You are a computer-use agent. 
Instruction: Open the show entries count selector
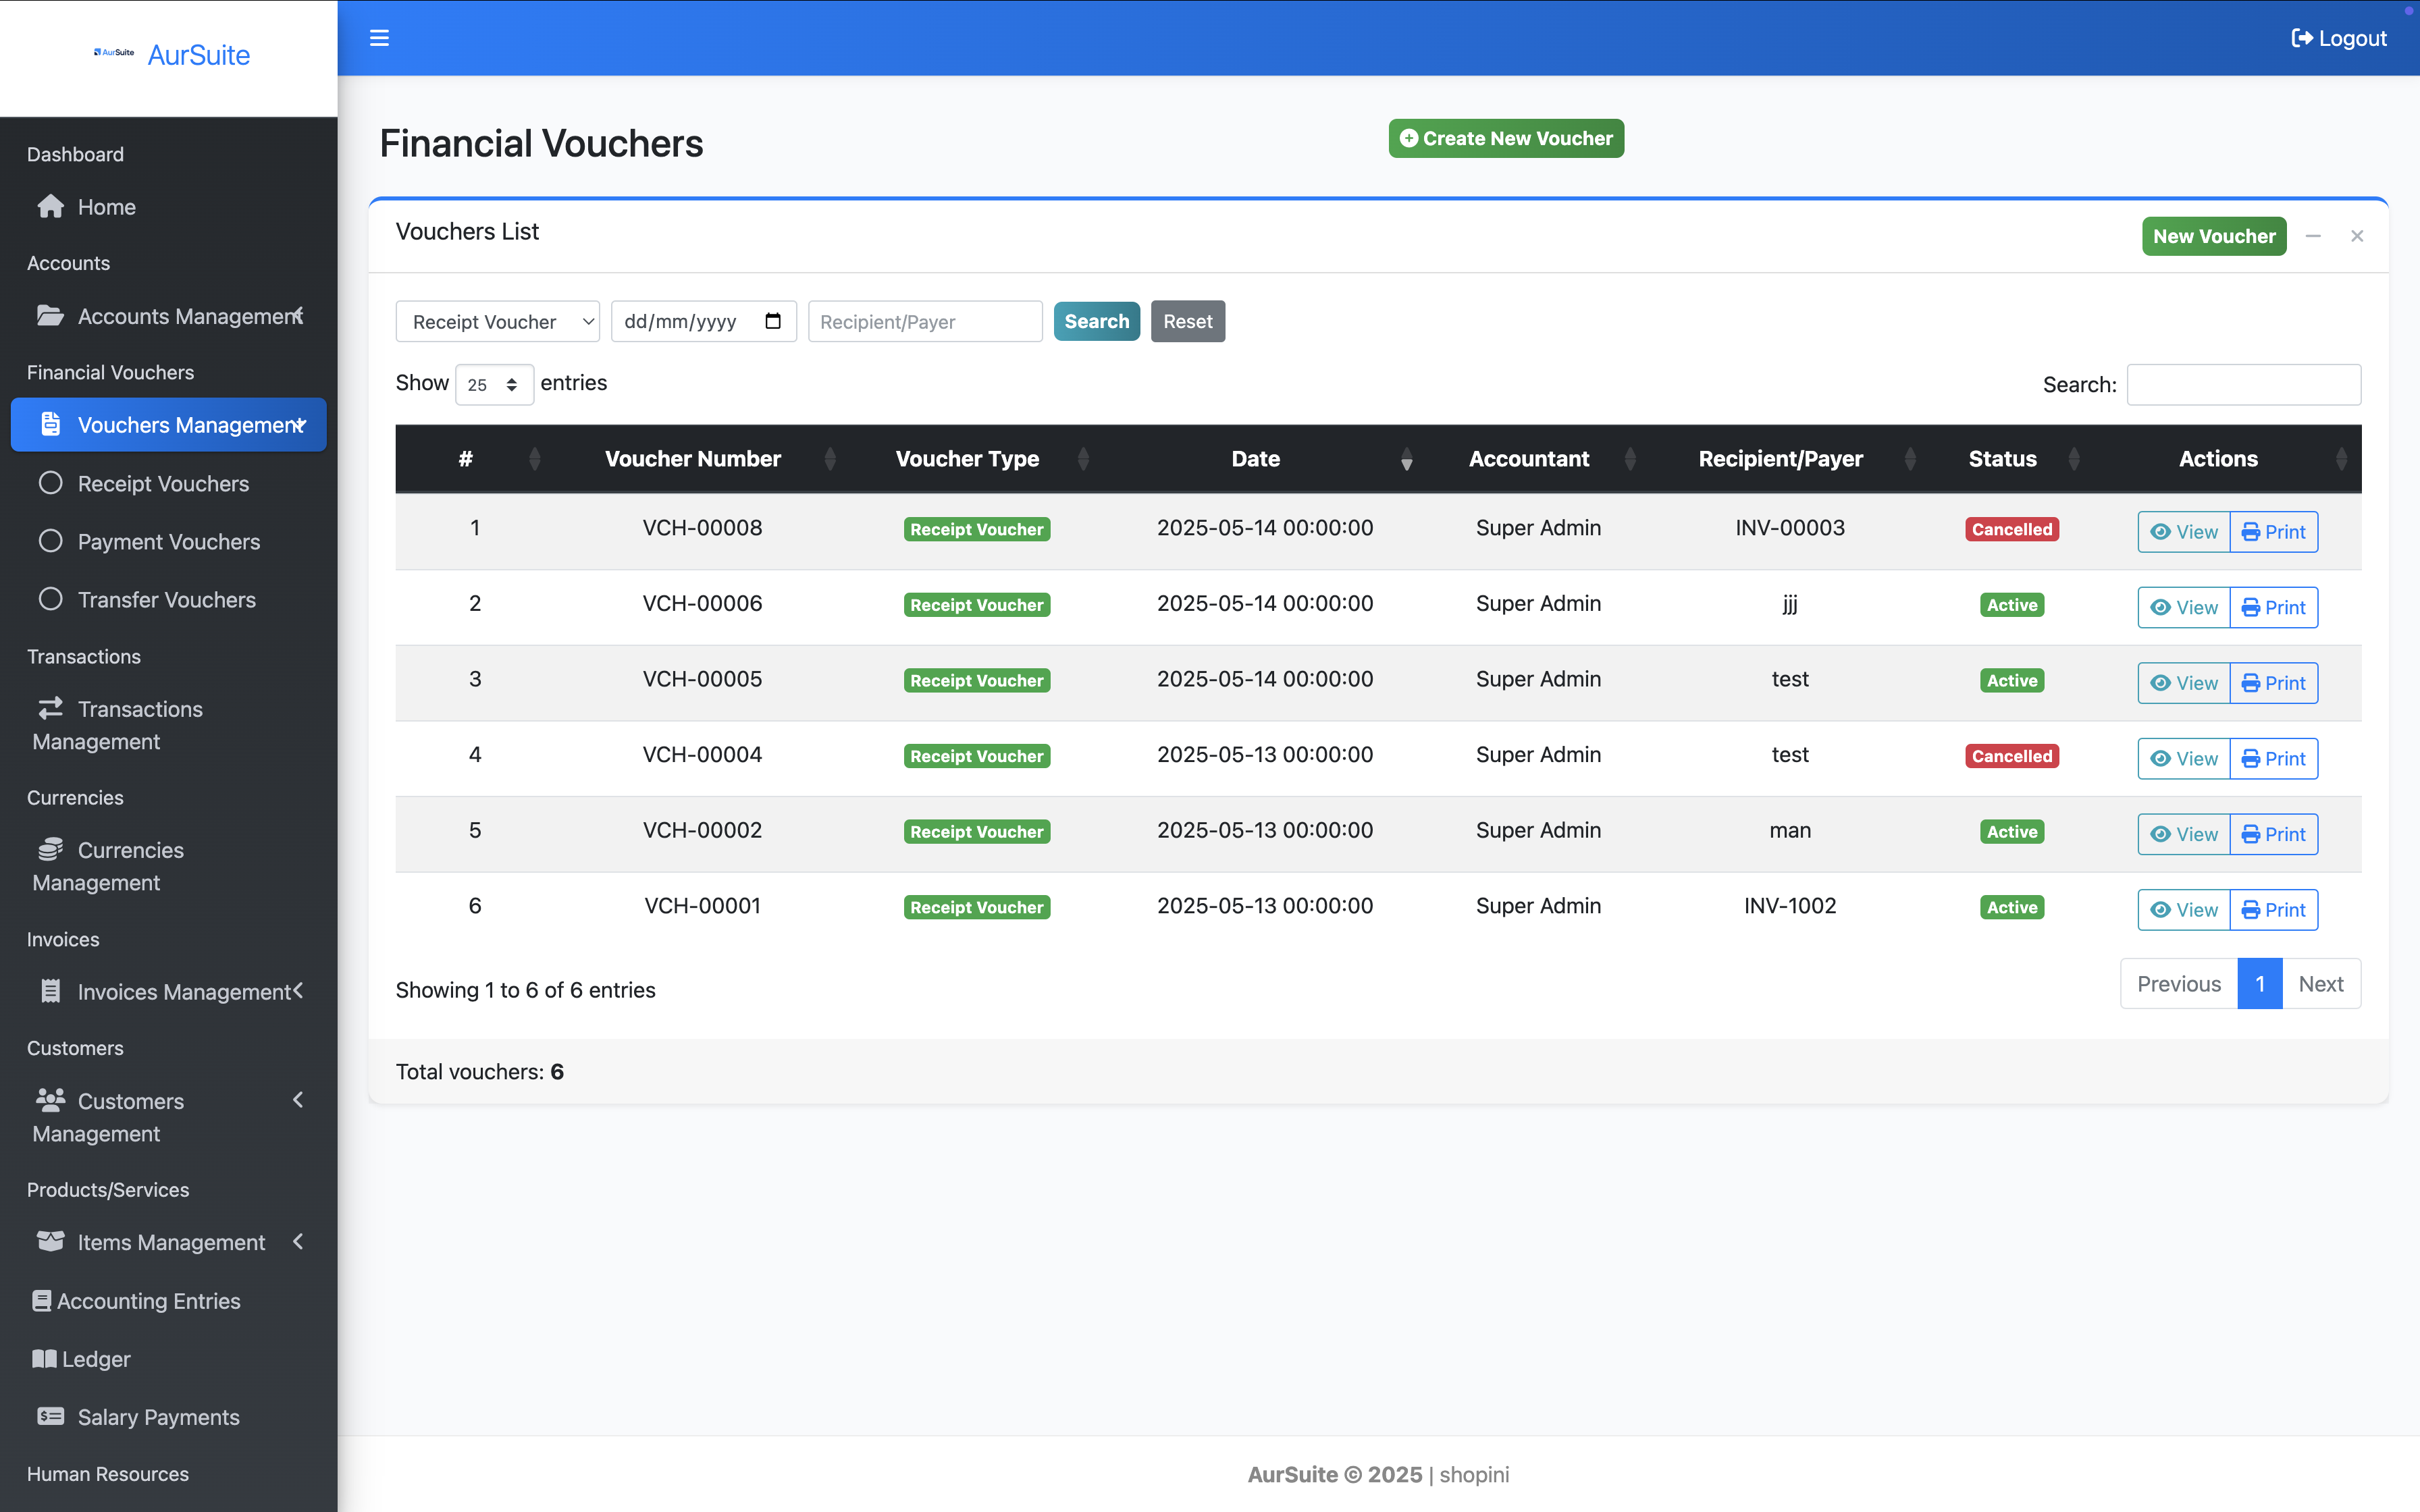pos(494,385)
